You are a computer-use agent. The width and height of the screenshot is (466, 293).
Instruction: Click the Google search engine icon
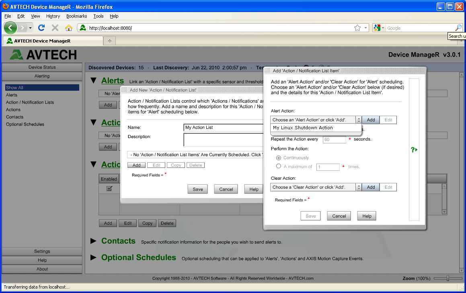tap(377, 28)
